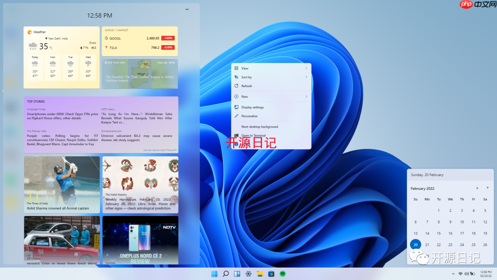Open Settings from the taskbar
497x280 pixels.
coord(248,274)
